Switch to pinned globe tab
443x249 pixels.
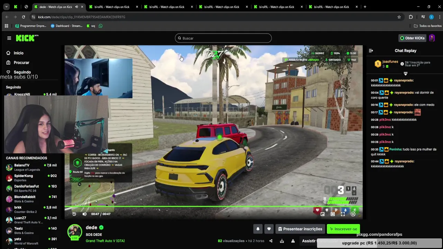[26, 7]
